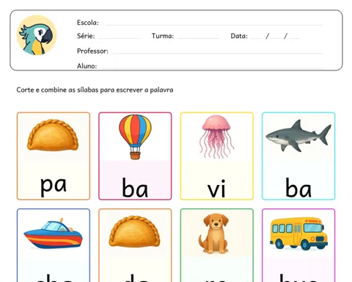The width and height of the screenshot is (352, 282).
Task: Select the sitting puppy image
Action: click(213, 234)
